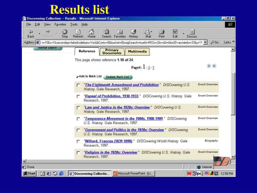Viewport: 257px width, 193px height.
Task: Open the Tools menu
Action: [x=74, y=24]
